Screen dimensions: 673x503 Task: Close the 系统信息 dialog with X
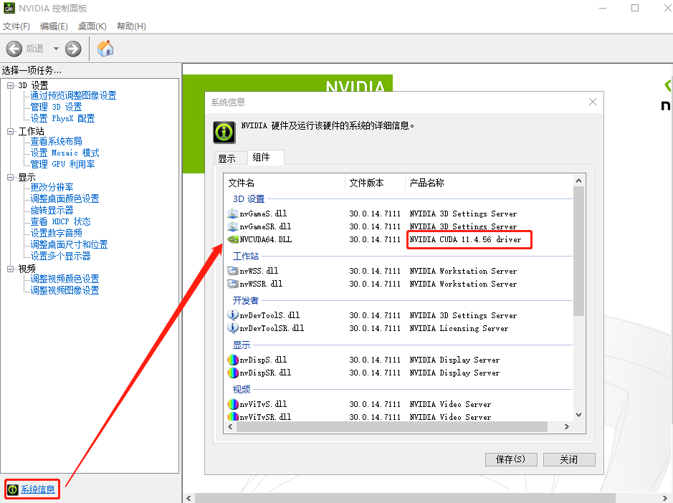pos(592,102)
